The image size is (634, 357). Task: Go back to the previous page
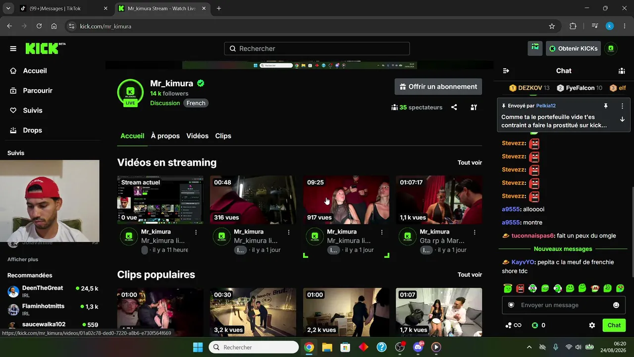click(9, 26)
